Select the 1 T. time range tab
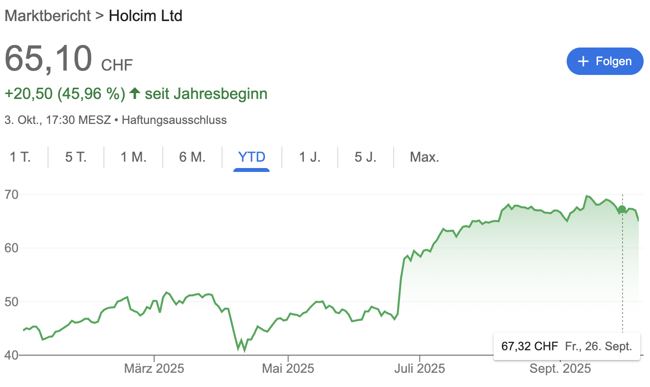Viewport: 650px width, 387px height. tap(20, 157)
